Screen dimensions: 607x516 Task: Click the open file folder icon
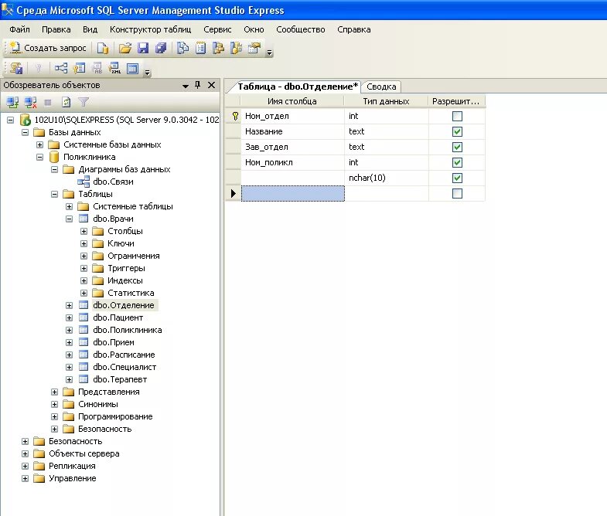pos(125,48)
